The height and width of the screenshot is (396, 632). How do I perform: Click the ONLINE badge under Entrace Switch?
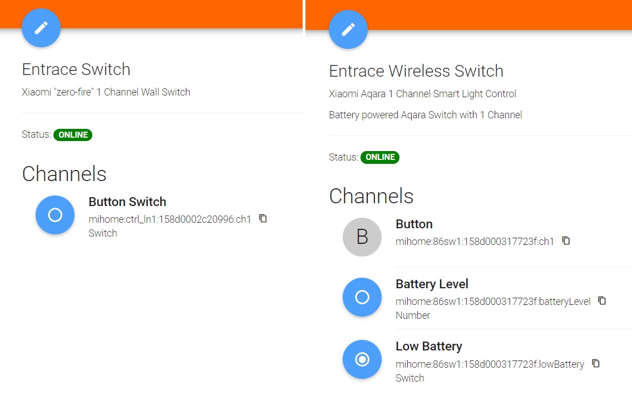(73, 135)
